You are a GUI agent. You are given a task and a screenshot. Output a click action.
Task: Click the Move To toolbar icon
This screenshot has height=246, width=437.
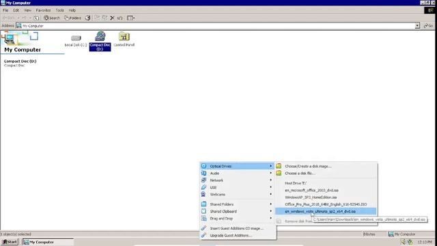[97, 18]
